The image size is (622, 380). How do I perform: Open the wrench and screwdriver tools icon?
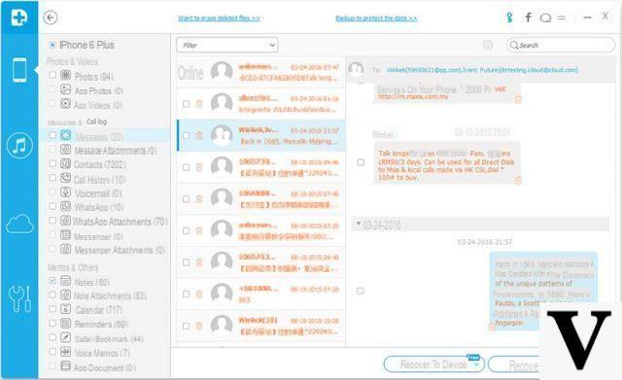coord(19,298)
